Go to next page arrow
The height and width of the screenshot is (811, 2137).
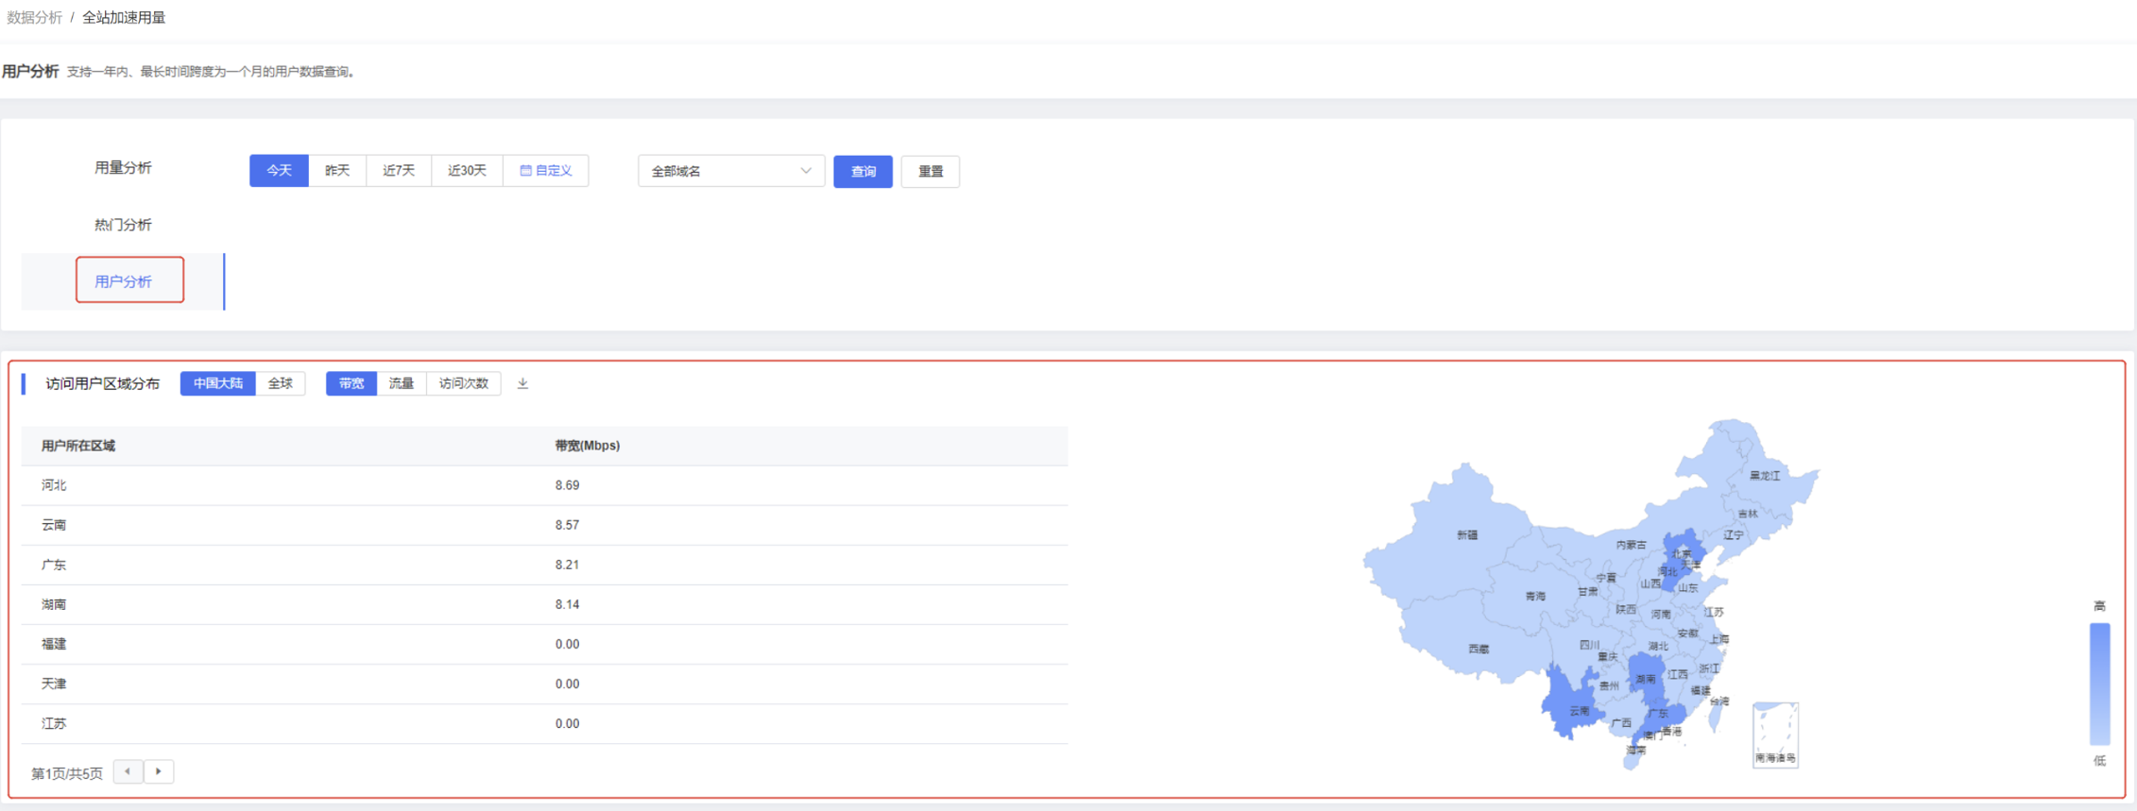[159, 771]
